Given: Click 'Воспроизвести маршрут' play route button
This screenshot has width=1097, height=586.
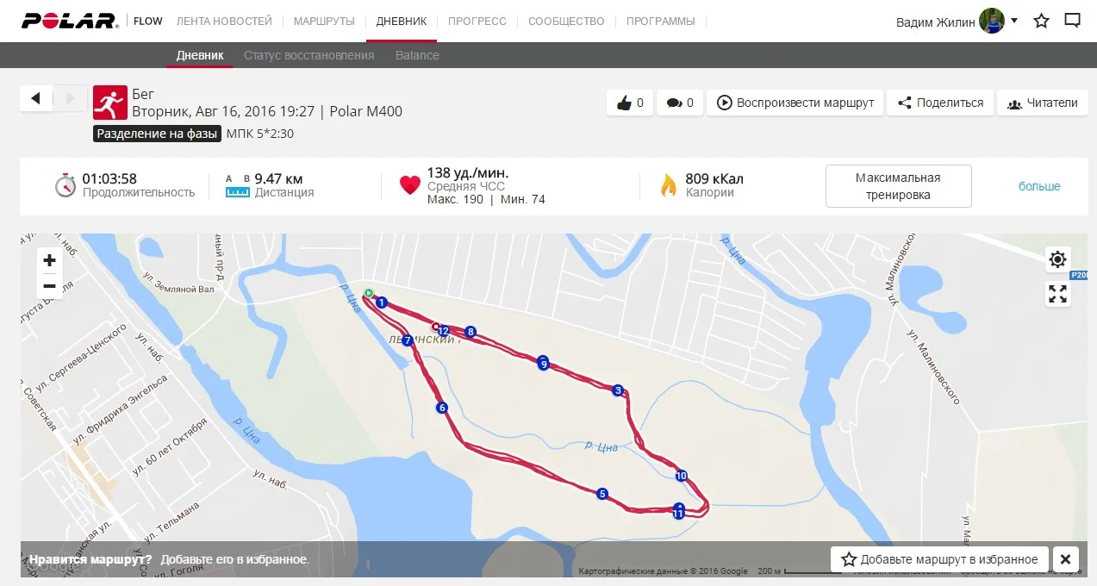Looking at the screenshot, I should click(795, 103).
